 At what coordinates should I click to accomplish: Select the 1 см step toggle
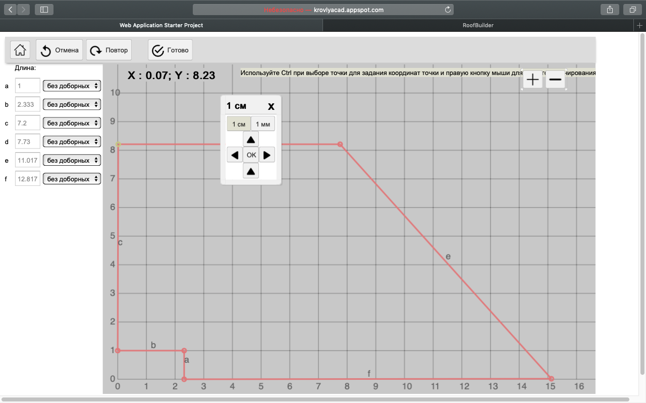(x=239, y=124)
